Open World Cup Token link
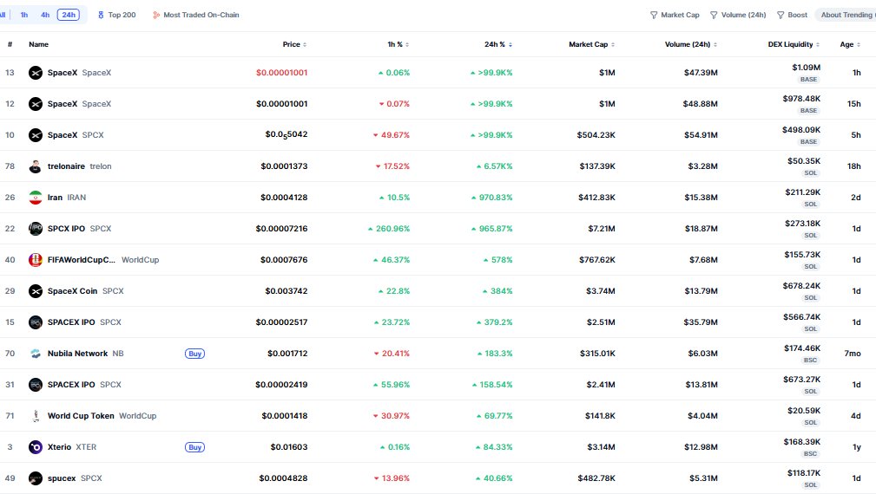This screenshot has width=876, height=494. click(x=102, y=417)
